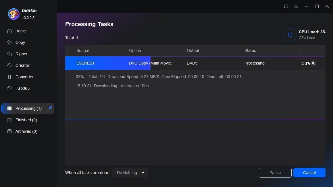Screen dimensions: 333x187
Task: Click the Processing status cell
Action: (x=255, y=63)
